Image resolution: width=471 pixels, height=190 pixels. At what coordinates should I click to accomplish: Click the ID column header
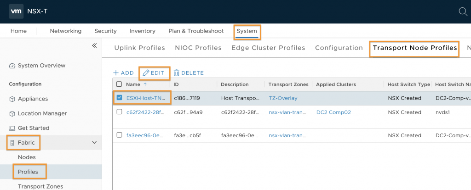[x=176, y=84]
